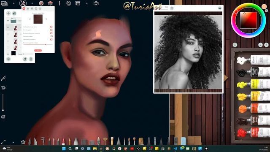The image size is (270, 152).
Task: Click the peach current color swatch near wheel
Action: [x=264, y=7]
